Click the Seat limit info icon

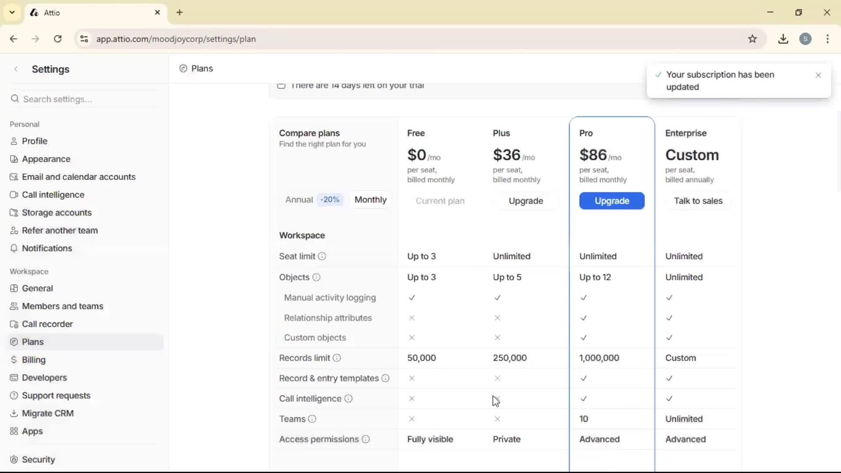[322, 257]
